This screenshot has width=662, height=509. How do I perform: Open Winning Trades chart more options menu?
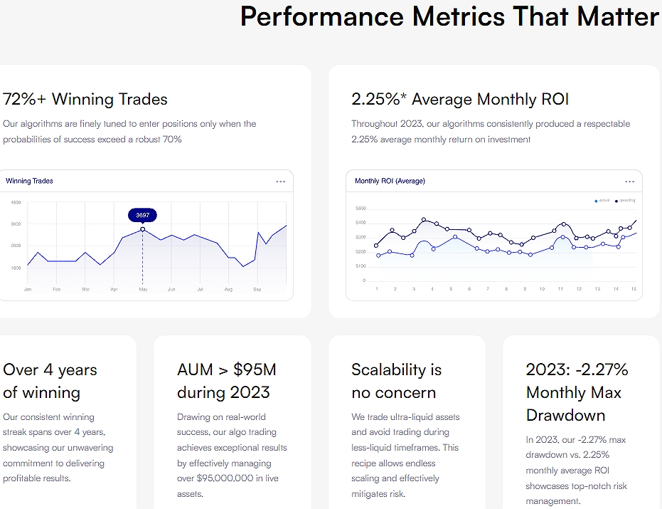[x=281, y=182]
